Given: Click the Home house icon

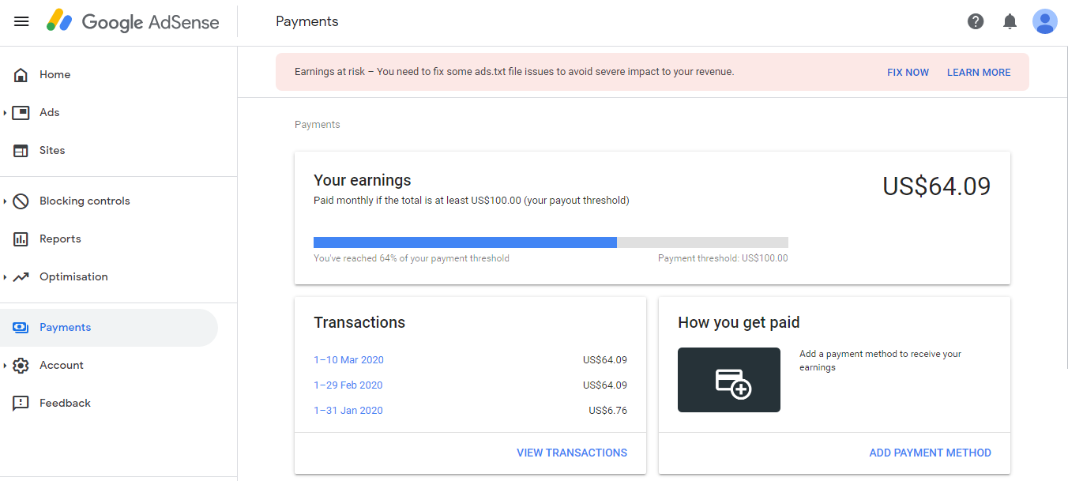Looking at the screenshot, I should (x=21, y=75).
